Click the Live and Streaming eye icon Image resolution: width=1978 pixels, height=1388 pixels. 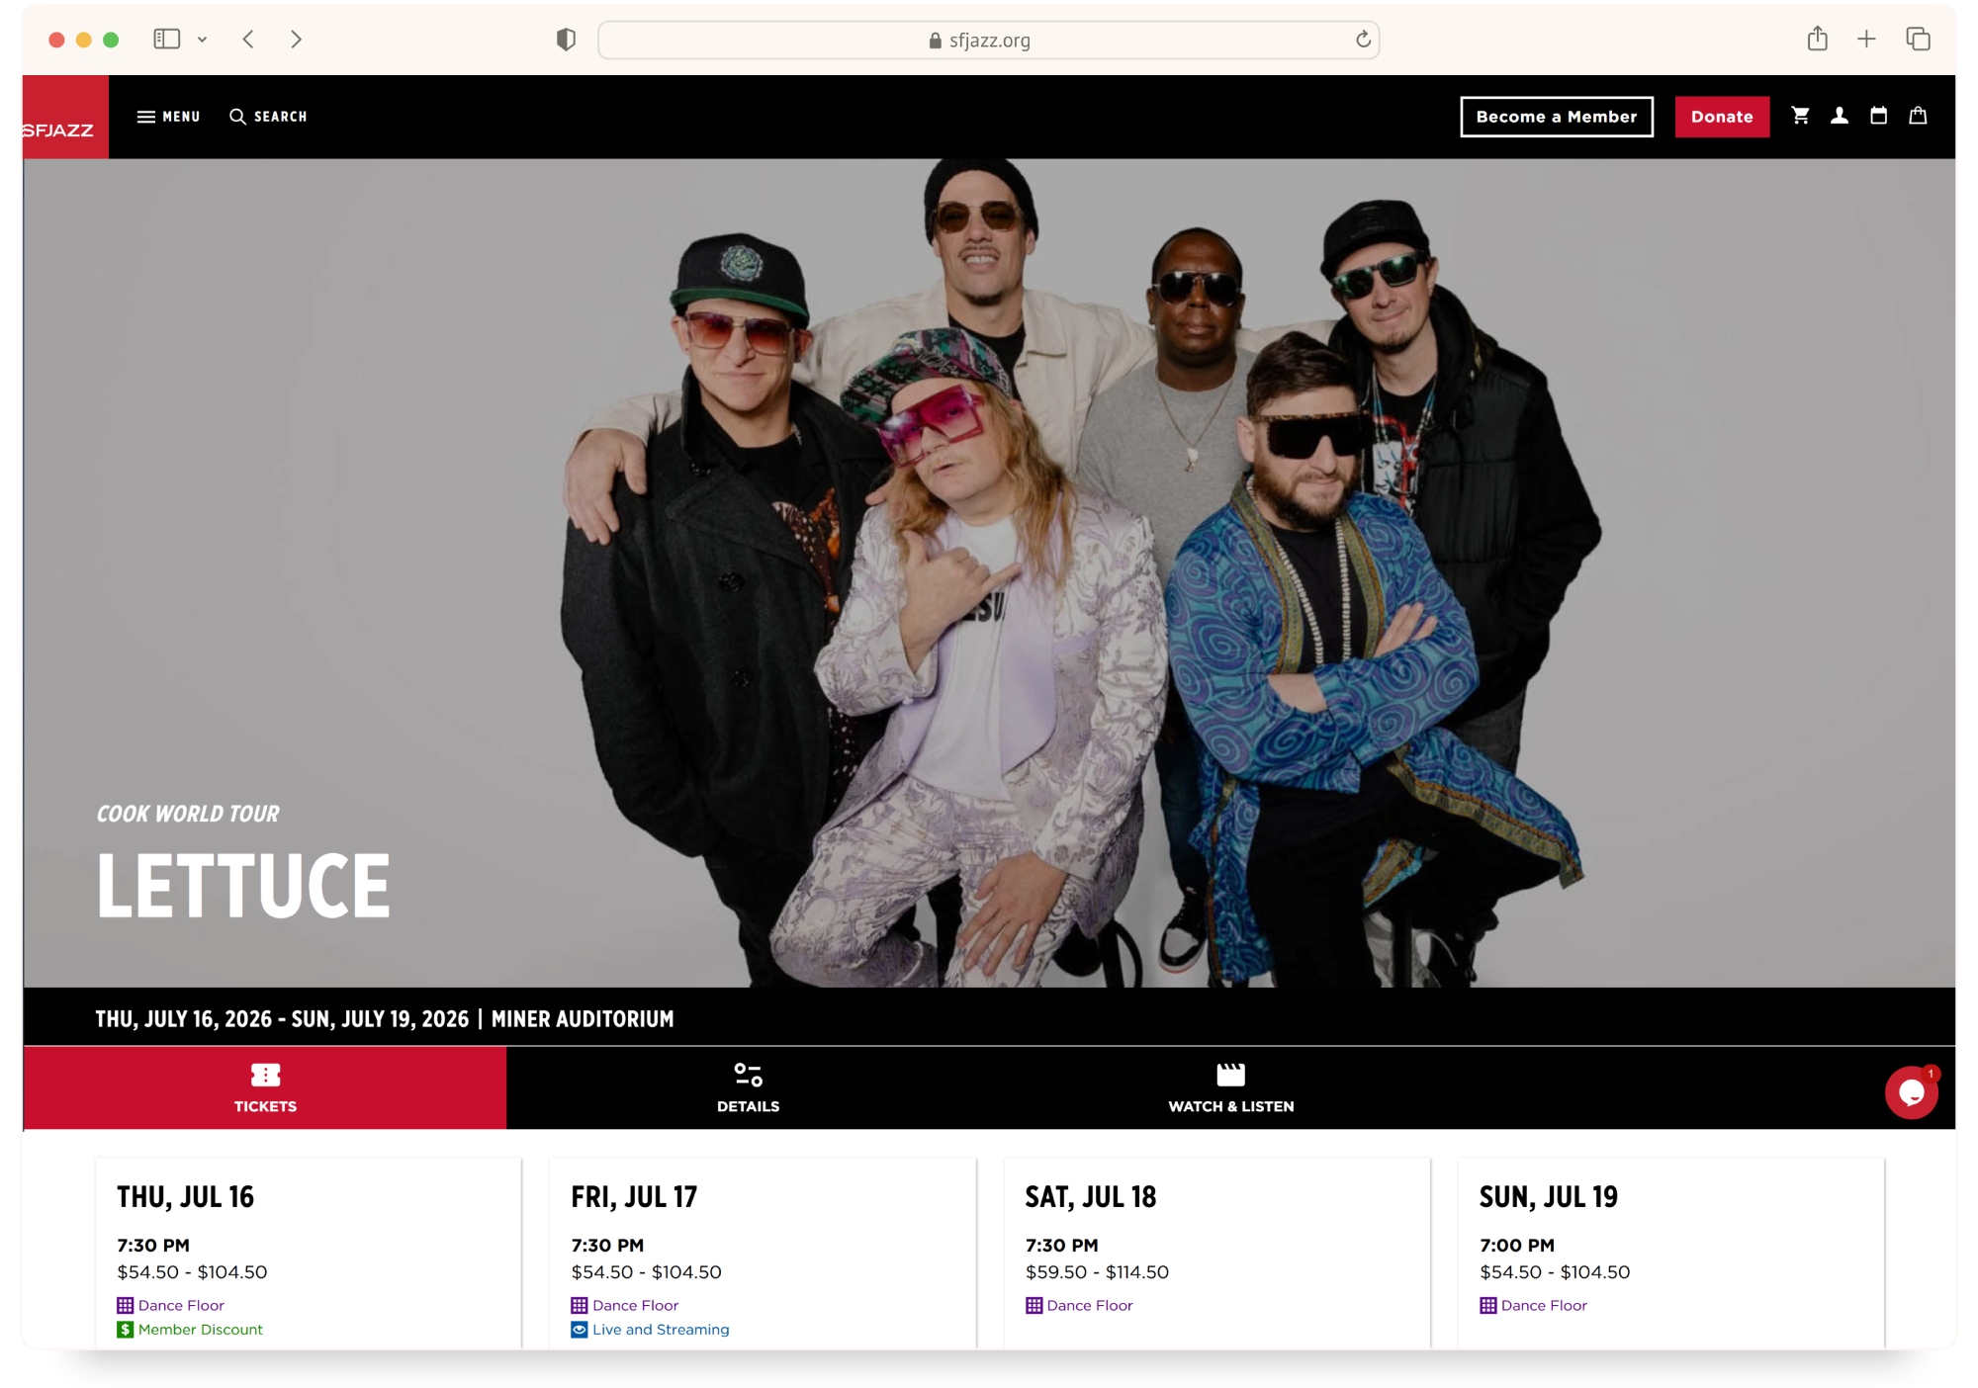click(x=580, y=1330)
